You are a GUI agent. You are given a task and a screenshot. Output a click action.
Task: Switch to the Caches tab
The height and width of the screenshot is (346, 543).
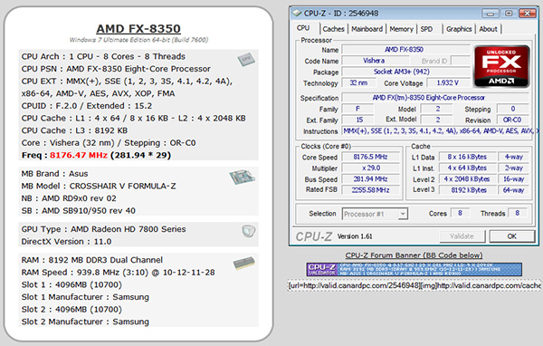click(x=333, y=29)
